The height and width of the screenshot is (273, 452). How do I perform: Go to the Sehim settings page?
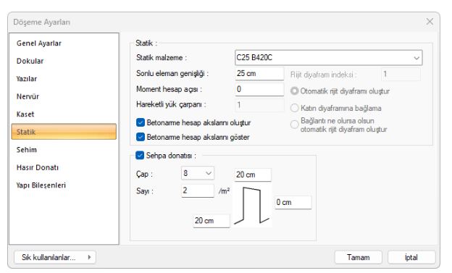tap(27, 150)
